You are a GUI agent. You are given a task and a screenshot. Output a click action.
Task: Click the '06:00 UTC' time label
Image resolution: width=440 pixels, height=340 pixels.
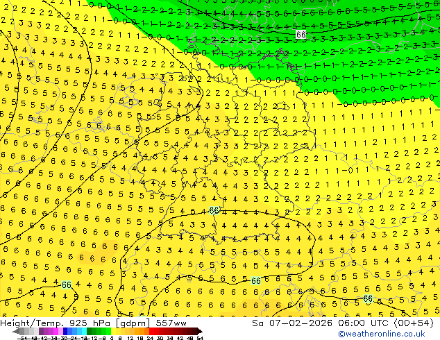365,323
